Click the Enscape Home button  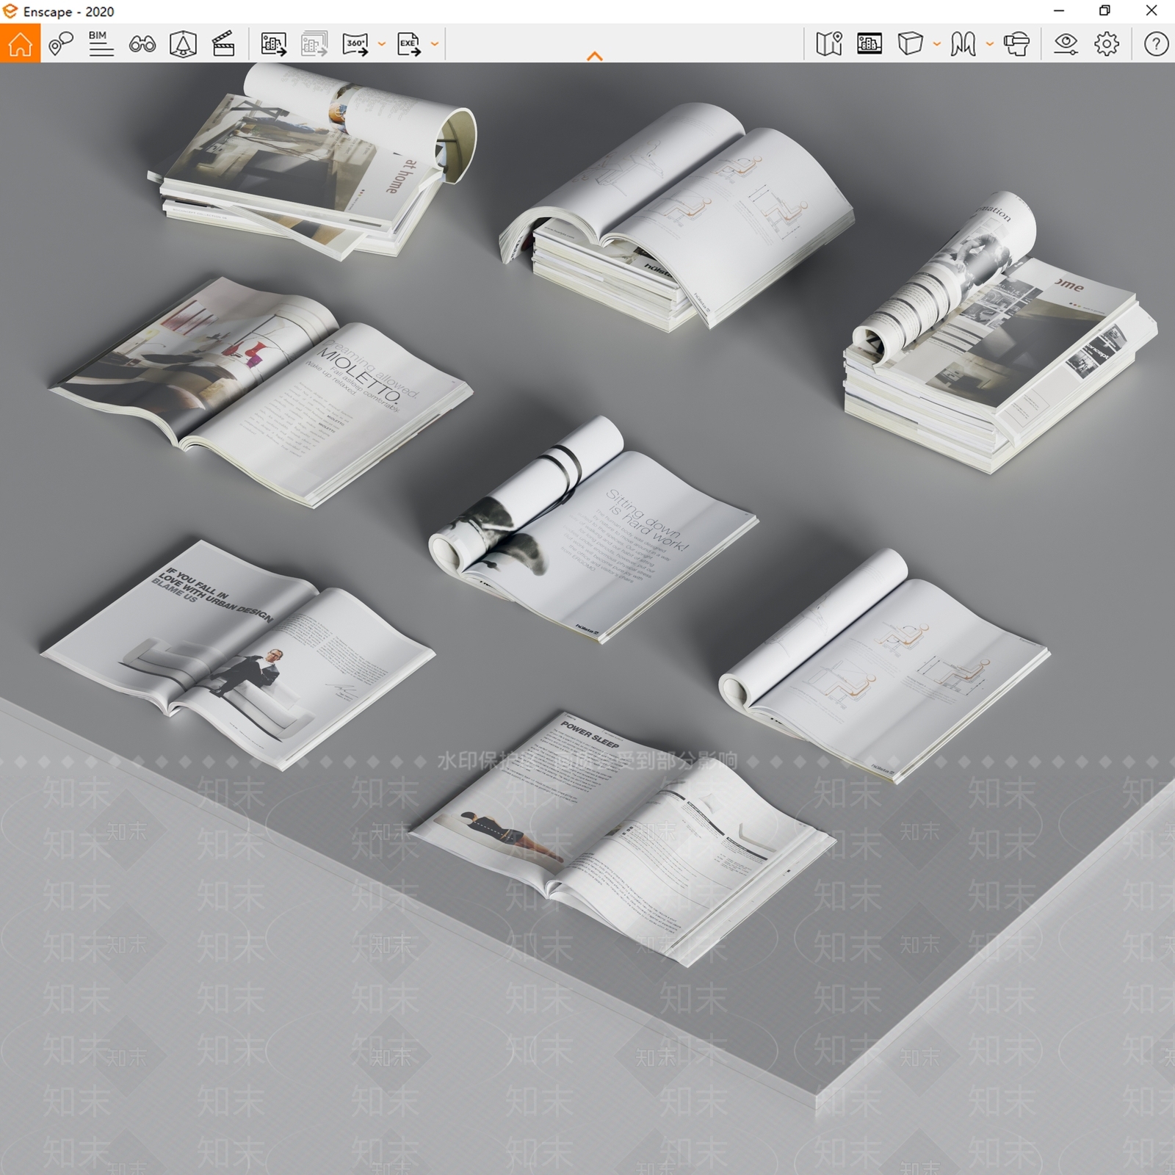point(20,44)
